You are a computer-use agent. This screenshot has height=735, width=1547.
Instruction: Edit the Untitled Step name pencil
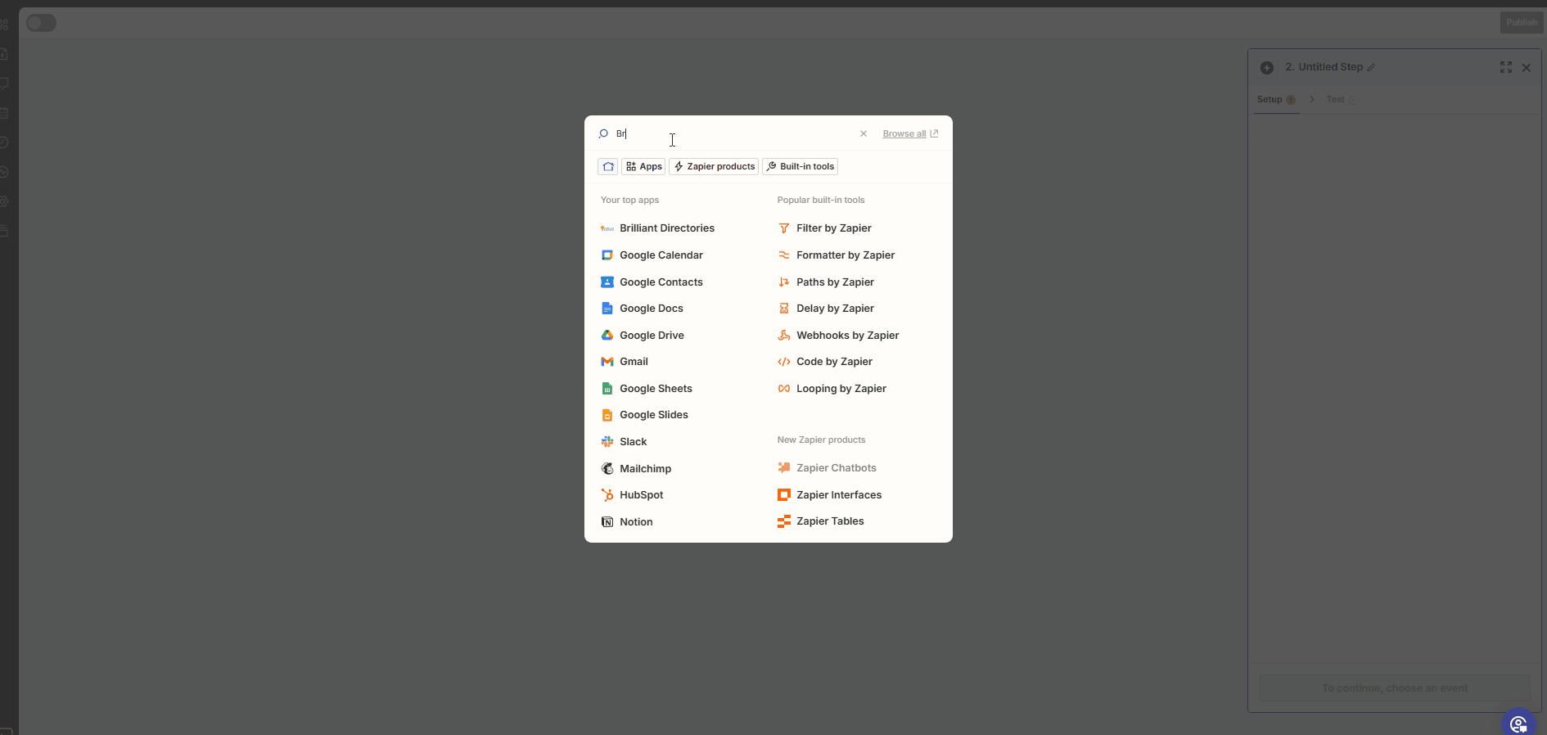pos(1371,67)
